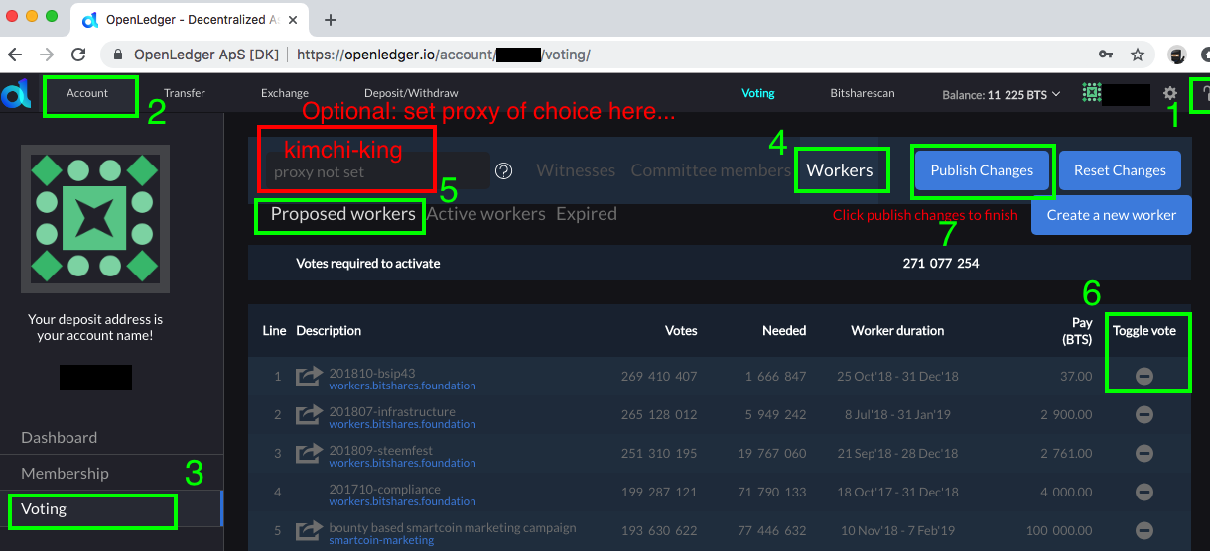Toggle vote for 201807-infrastructure worker

[1143, 414]
